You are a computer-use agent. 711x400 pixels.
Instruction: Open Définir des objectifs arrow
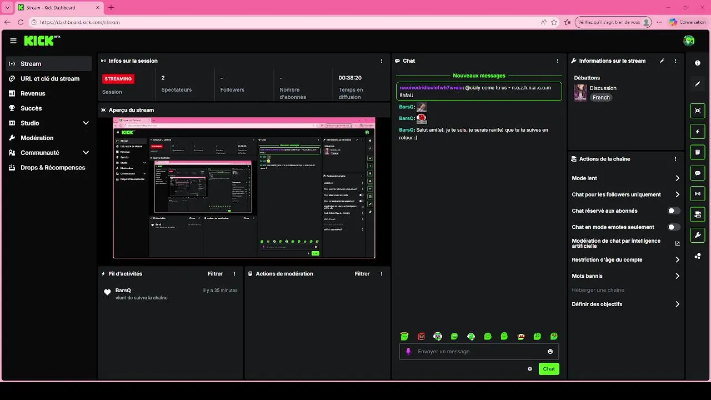pos(677,304)
